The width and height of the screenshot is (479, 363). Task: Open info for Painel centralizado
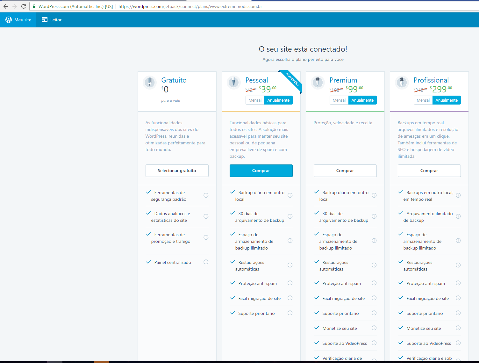[206, 262]
